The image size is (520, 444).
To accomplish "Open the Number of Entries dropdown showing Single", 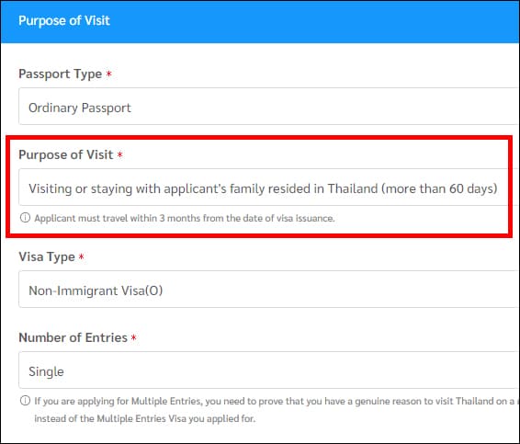I will (x=268, y=370).
